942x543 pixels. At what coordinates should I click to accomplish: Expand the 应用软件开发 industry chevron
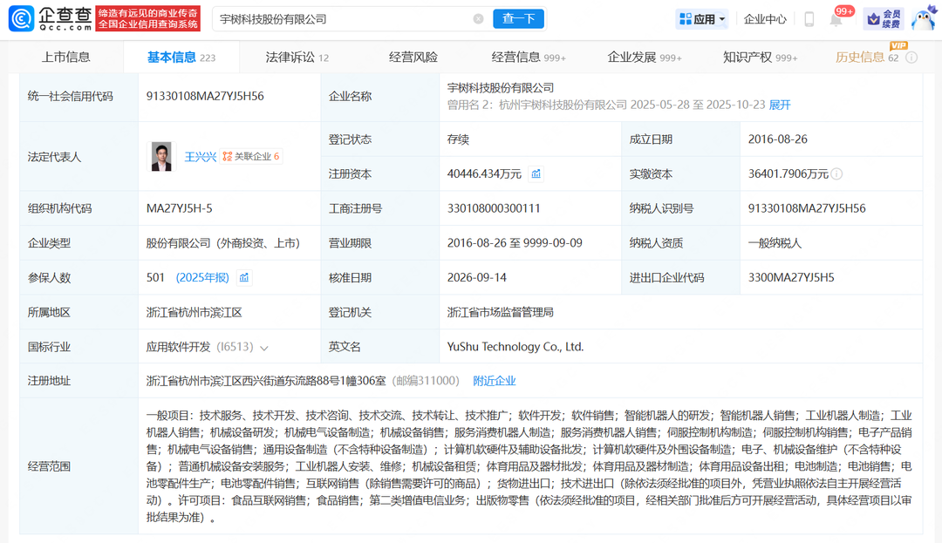tap(263, 348)
